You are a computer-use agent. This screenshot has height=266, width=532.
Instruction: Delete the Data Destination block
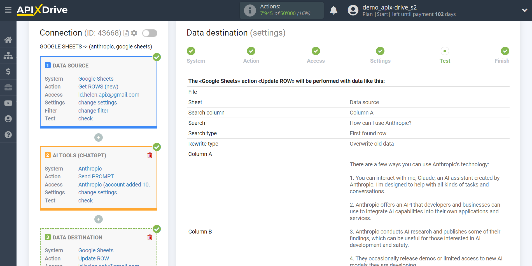(150, 237)
